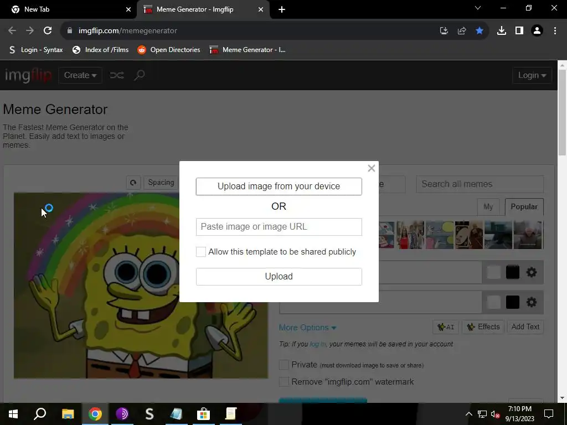The width and height of the screenshot is (567, 425).
Task: Click the Upload button in the dialog
Action: pyautogui.click(x=279, y=277)
